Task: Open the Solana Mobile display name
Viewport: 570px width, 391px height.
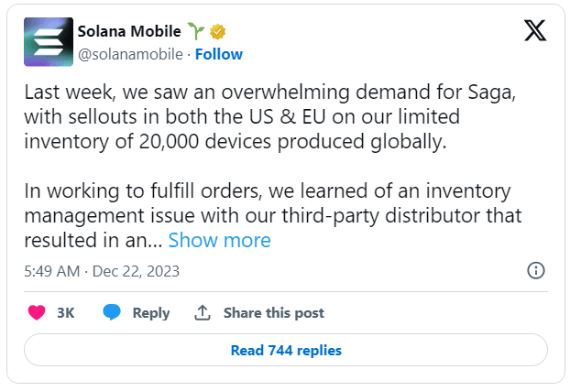Action: click(x=129, y=31)
